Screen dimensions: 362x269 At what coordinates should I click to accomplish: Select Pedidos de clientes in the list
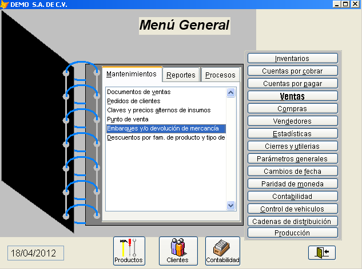pyautogui.click(x=166, y=101)
